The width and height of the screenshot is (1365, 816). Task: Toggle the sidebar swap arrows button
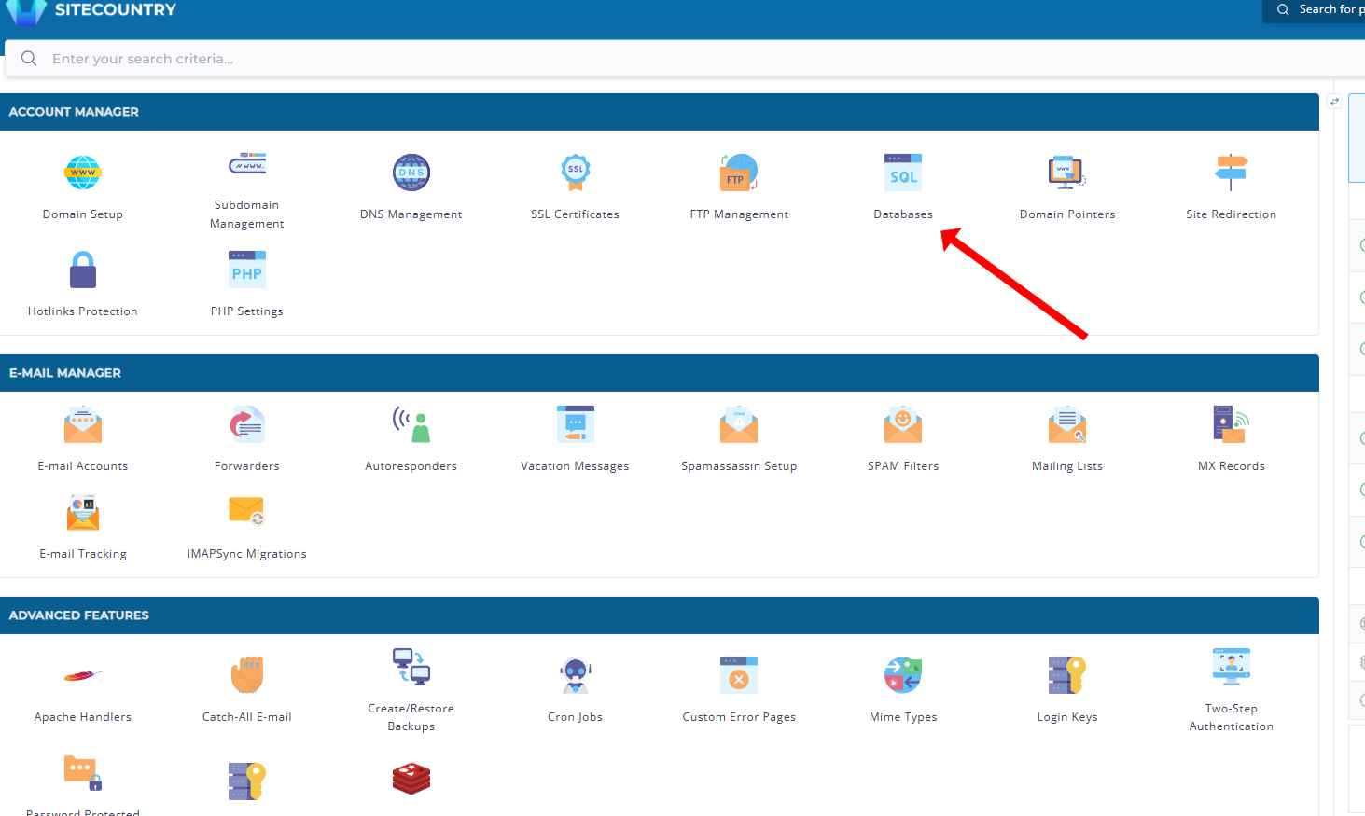point(1334,102)
